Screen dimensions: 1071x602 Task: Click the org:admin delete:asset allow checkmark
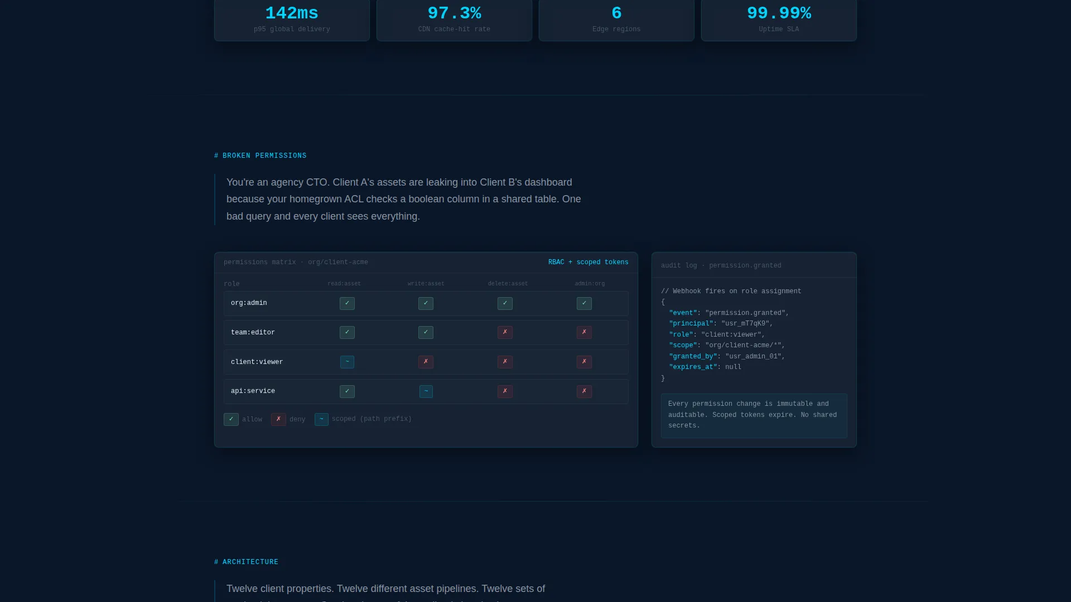click(505, 303)
